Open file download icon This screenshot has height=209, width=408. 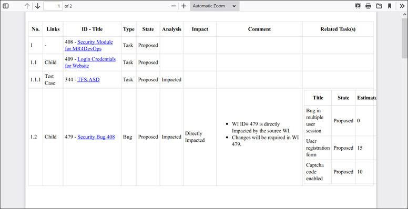(x=379, y=6)
